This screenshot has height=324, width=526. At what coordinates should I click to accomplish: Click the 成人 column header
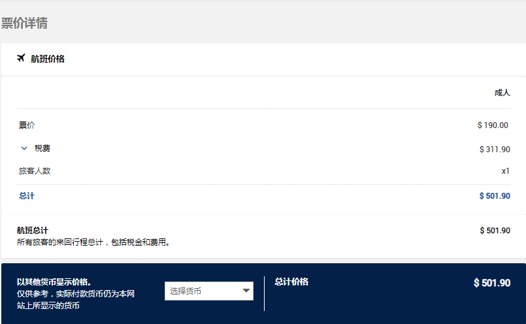tap(502, 93)
